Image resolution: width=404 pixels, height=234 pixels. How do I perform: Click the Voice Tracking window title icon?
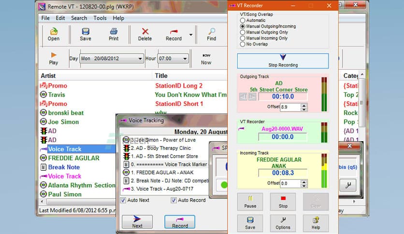(x=123, y=120)
